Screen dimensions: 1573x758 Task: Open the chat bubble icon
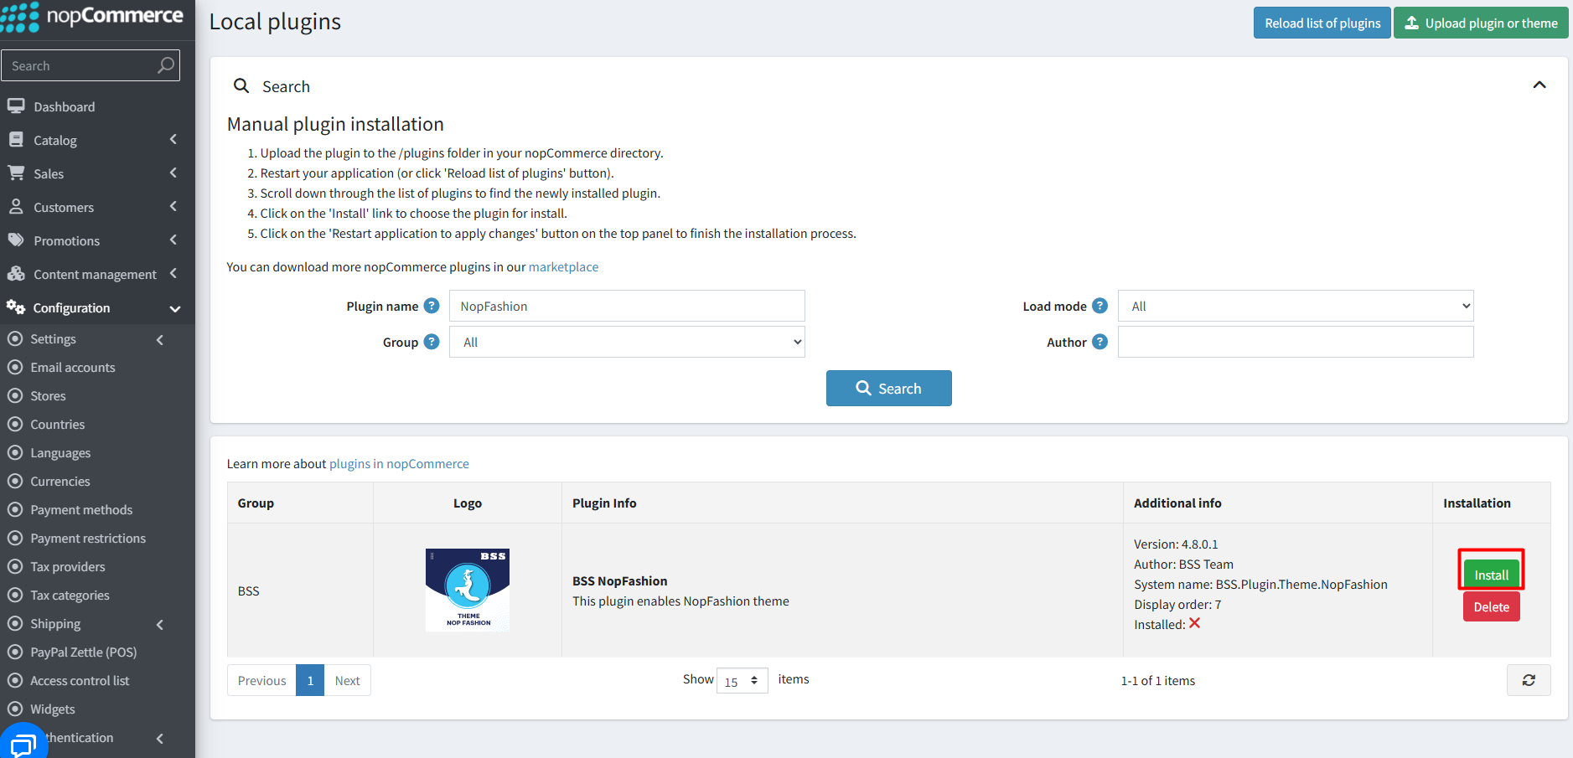pyautogui.click(x=23, y=742)
